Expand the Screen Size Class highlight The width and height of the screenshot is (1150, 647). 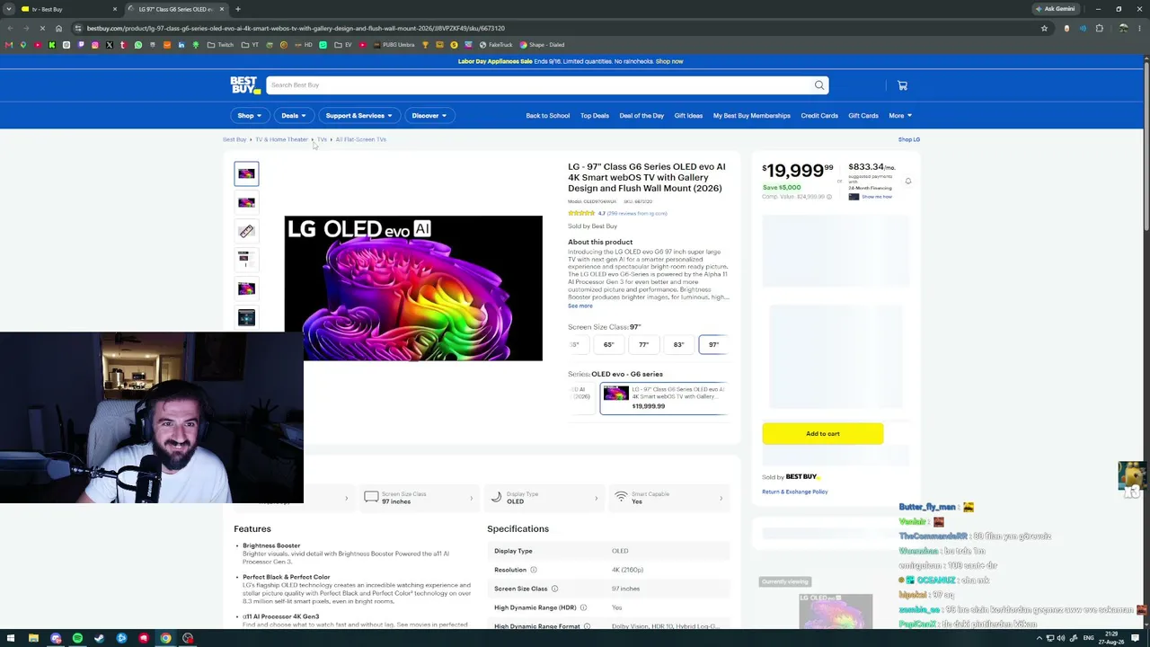pyautogui.click(x=419, y=498)
